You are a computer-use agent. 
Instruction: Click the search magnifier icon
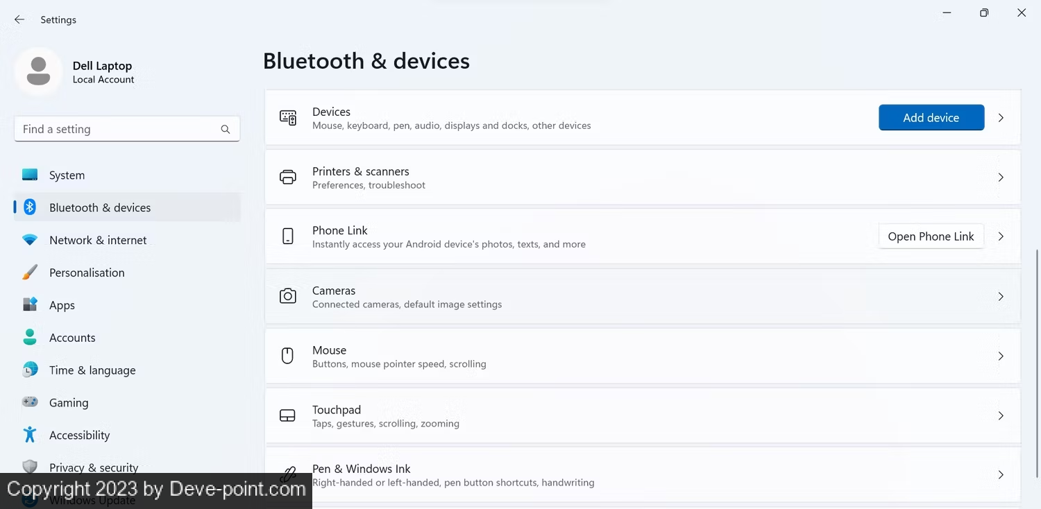click(x=226, y=129)
